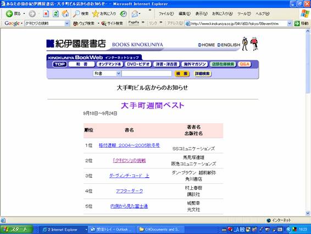Image resolution: width=311 pixels, height=234 pixels.
Task: Open the Q&A tab
Action: pos(245,64)
